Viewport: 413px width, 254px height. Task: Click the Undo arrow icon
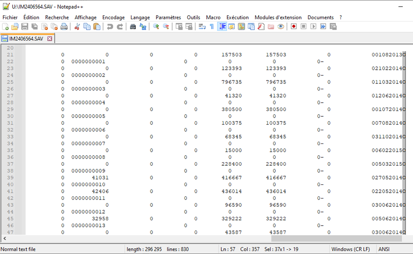pos(109,27)
